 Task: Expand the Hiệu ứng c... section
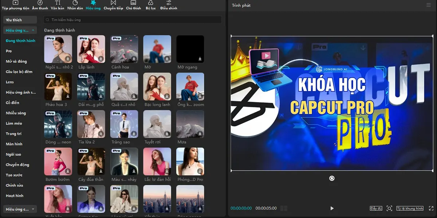click(x=20, y=209)
